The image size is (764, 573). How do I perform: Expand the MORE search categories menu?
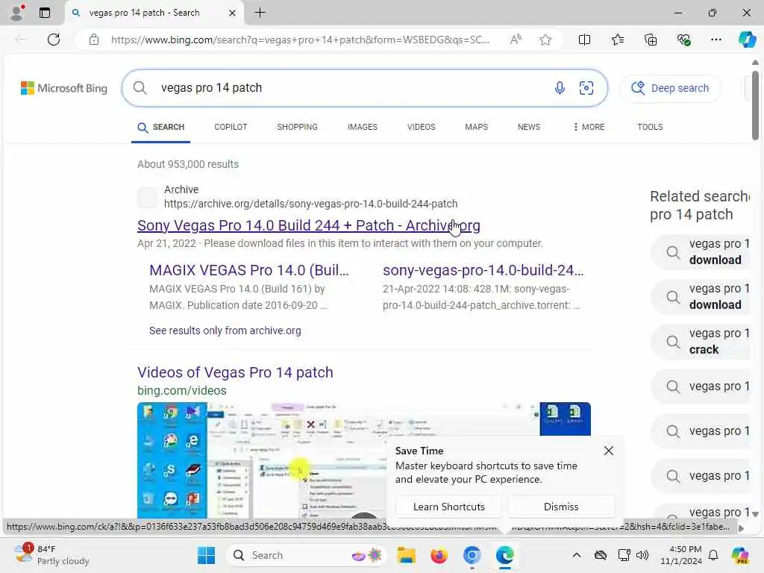coord(589,127)
